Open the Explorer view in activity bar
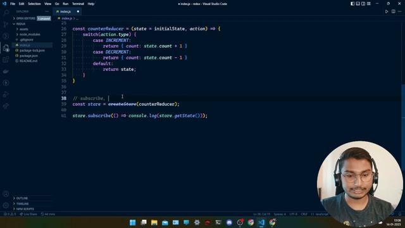 point(6,48)
